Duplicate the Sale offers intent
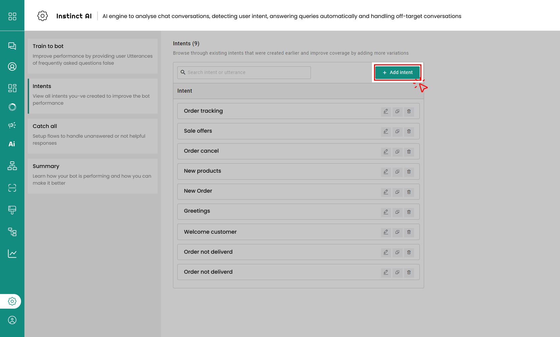This screenshot has width=560, height=337. (x=397, y=131)
